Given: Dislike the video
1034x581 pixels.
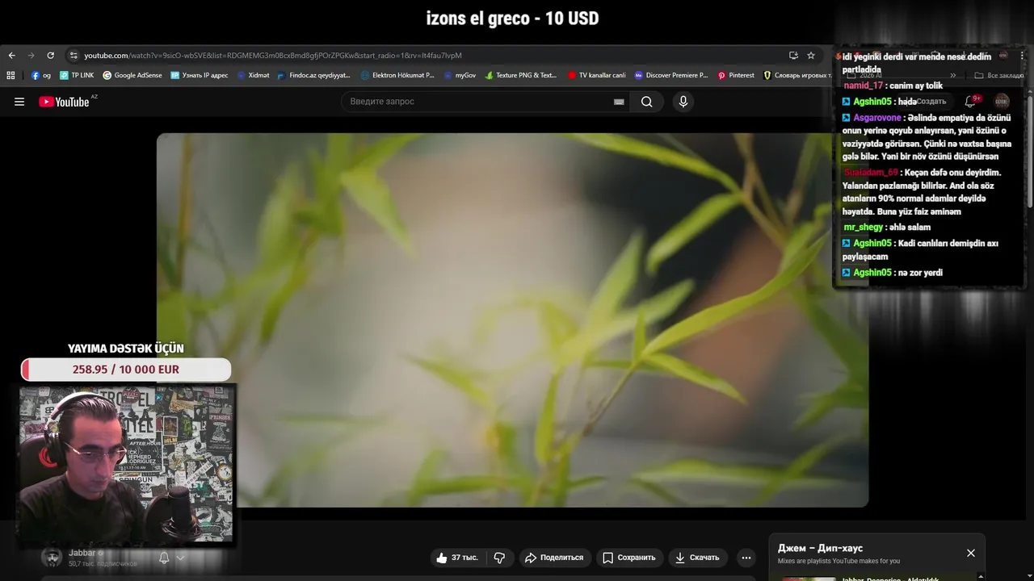Looking at the screenshot, I should 499,558.
